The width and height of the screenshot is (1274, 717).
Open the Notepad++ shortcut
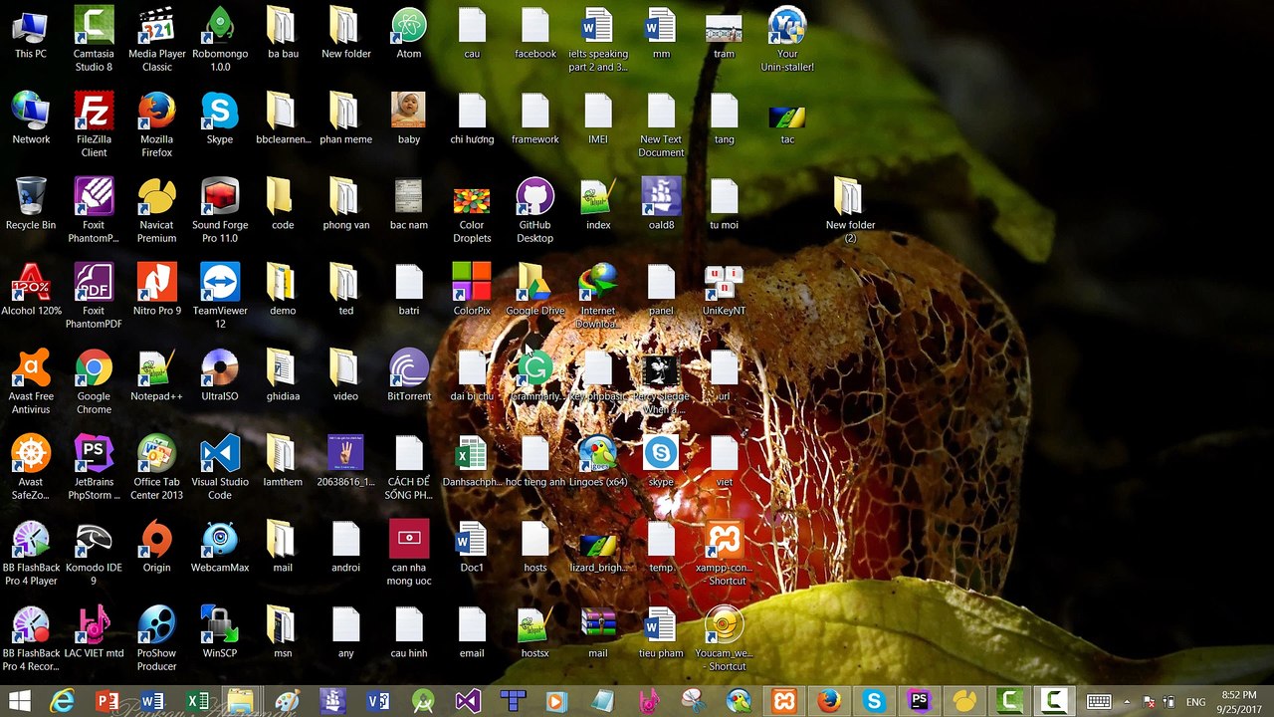point(157,375)
